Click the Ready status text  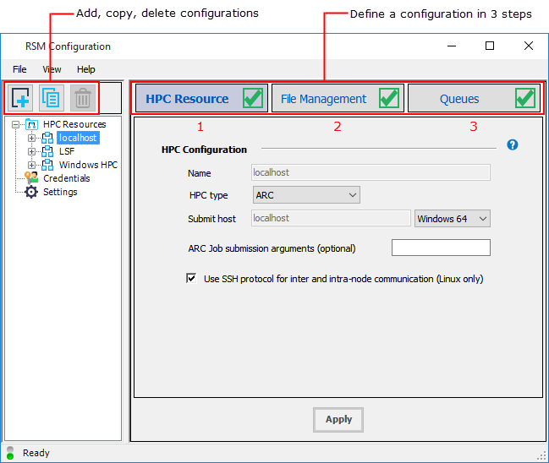click(36, 453)
